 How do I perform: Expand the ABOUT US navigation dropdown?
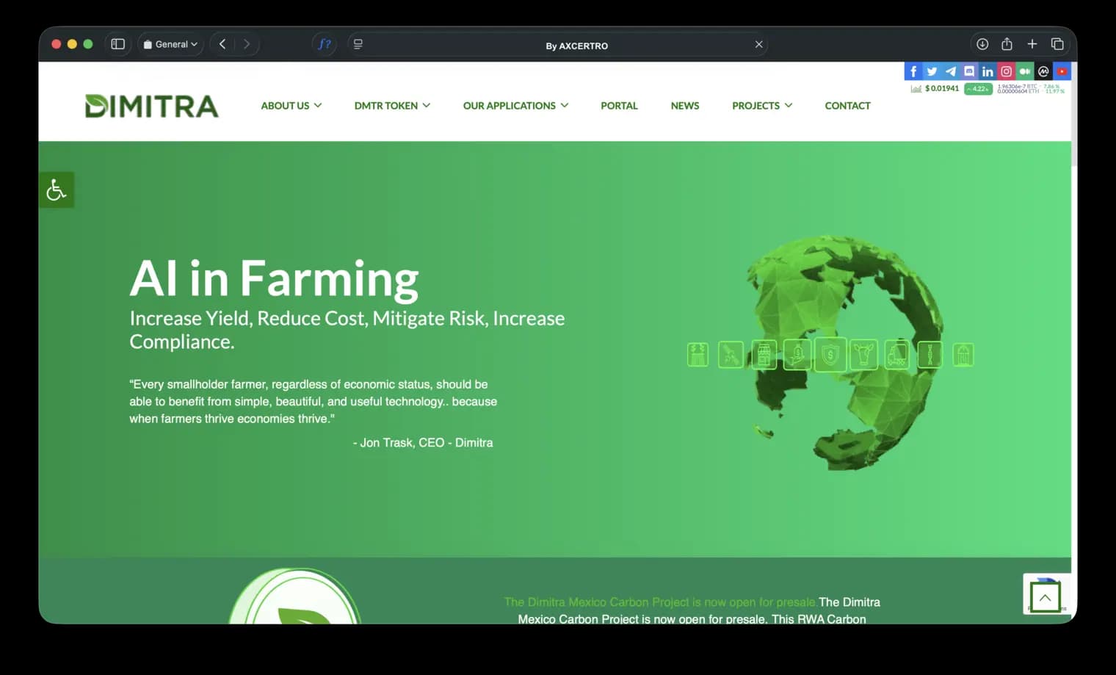coord(290,106)
